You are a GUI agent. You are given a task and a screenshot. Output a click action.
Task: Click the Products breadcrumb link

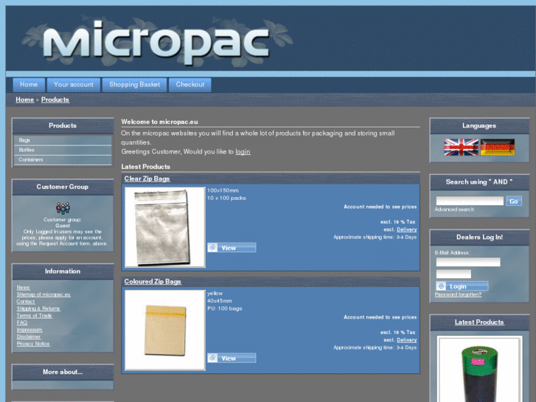point(55,100)
